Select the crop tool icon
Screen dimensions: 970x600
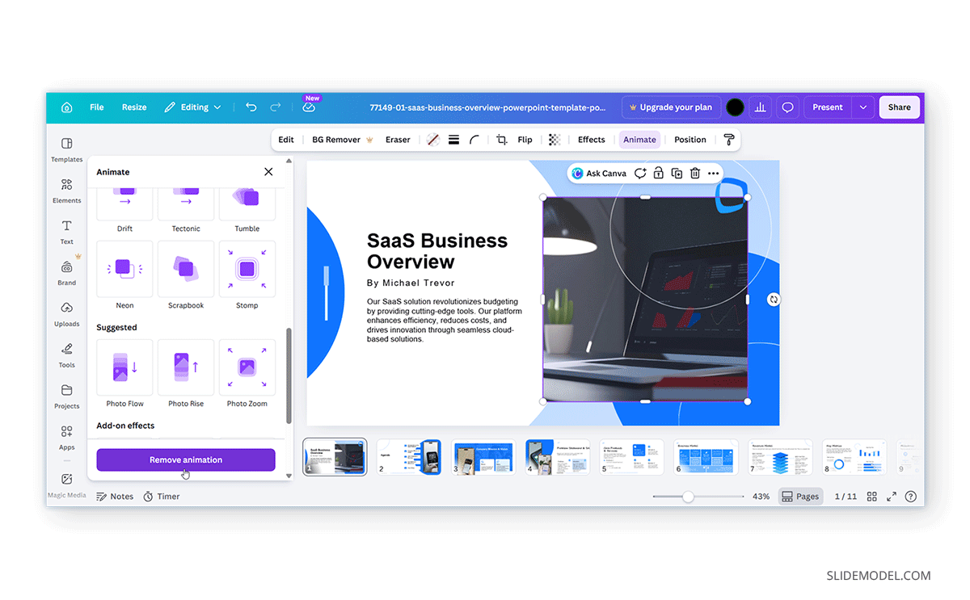click(x=501, y=140)
